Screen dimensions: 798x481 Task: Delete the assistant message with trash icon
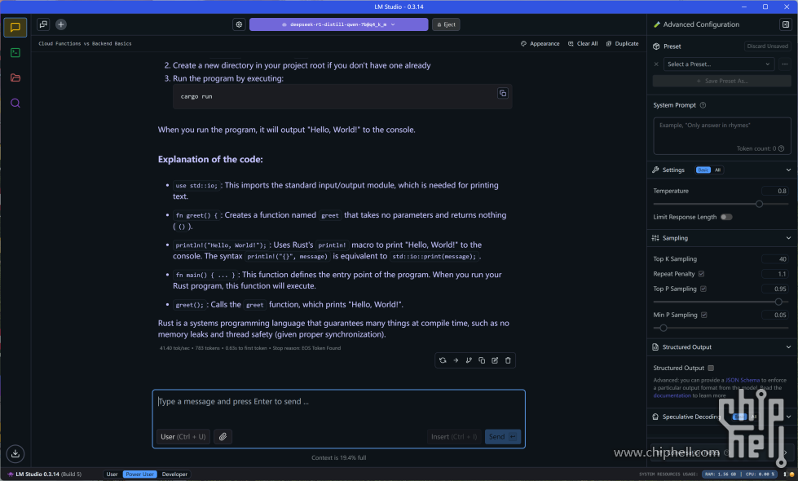[x=508, y=360]
